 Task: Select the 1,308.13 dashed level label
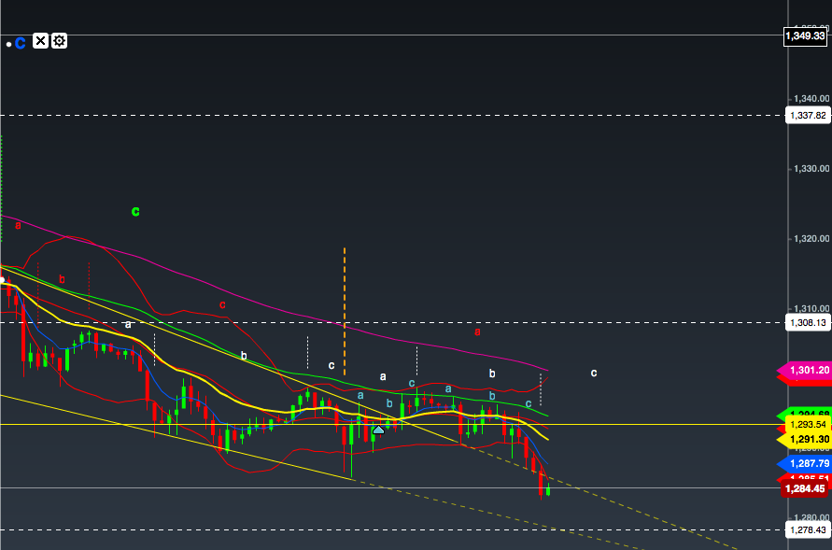[808, 322]
